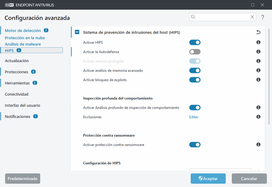Click the magnifier icon in search box
Screen dimensions: 272x187
click(193, 17)
